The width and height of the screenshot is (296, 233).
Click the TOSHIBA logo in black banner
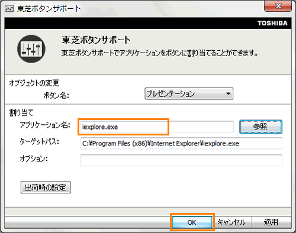[x=272, y=23]
